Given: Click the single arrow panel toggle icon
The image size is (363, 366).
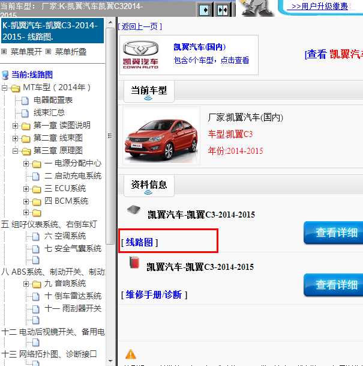Looking at the screenshot, I should [x=205, y=10].
